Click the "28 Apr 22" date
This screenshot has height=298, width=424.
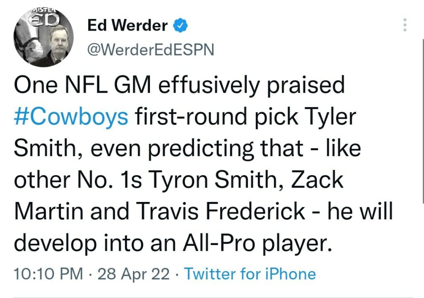coord(134,274)
